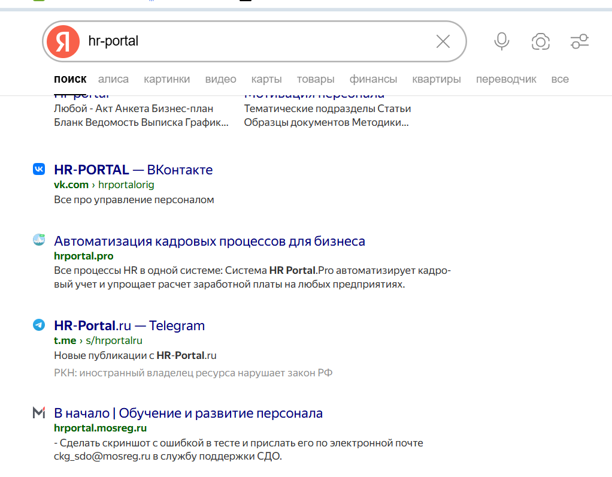
Task: Click snippet 'Все про управление персоналом'
Action: click(134, 200)
